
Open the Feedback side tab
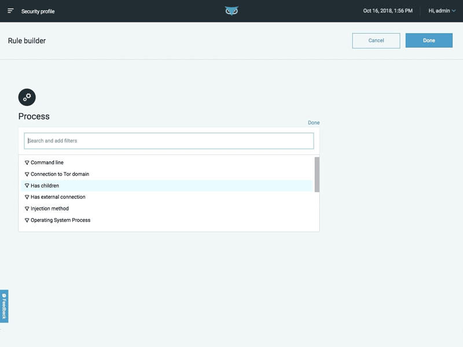[x=4, y=306]
